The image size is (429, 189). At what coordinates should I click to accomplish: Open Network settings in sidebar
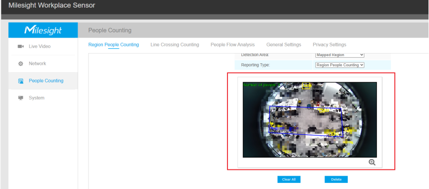(43, 63)
